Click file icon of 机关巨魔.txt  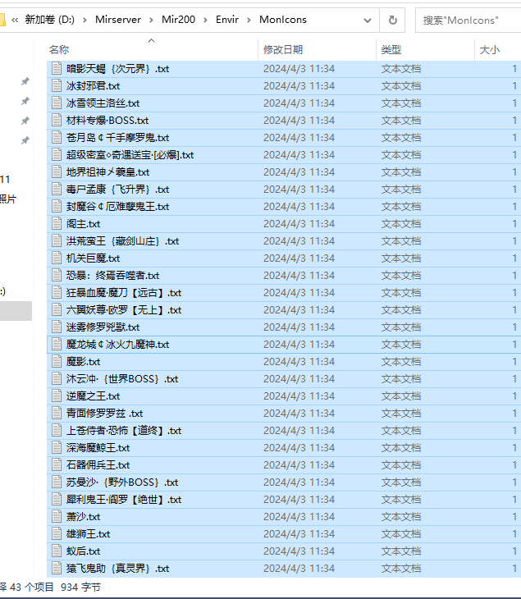click(57, 258)
